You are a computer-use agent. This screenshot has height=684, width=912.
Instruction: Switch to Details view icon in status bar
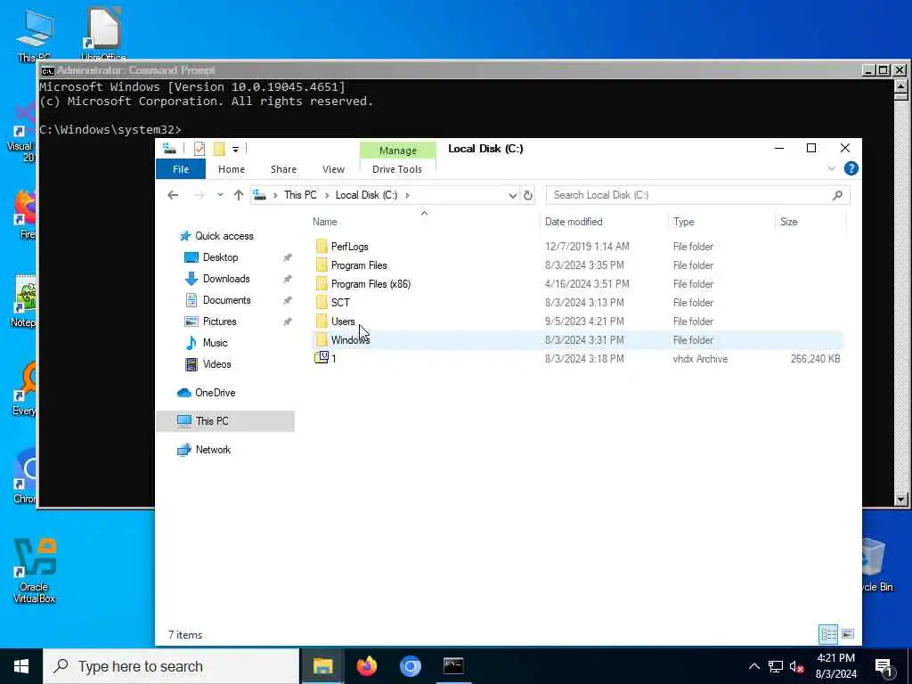827,634
